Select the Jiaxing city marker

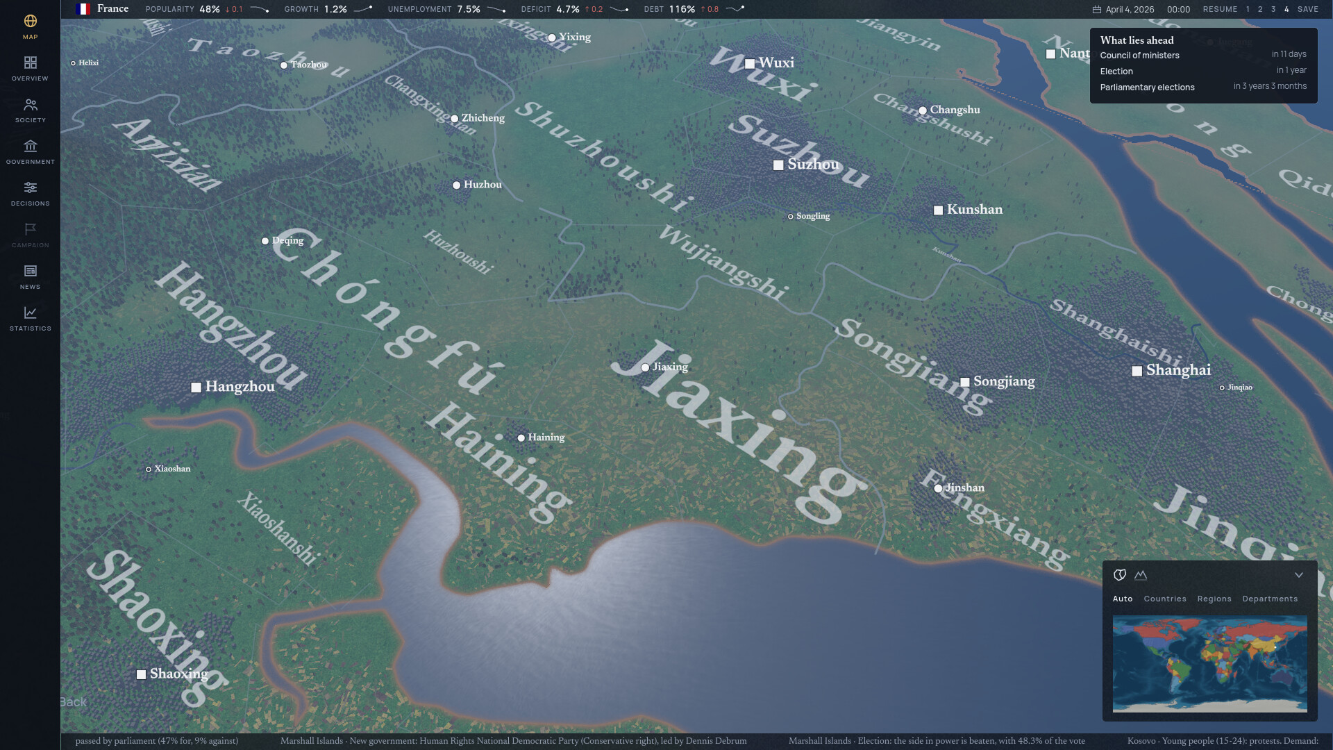tap(645, 367)
